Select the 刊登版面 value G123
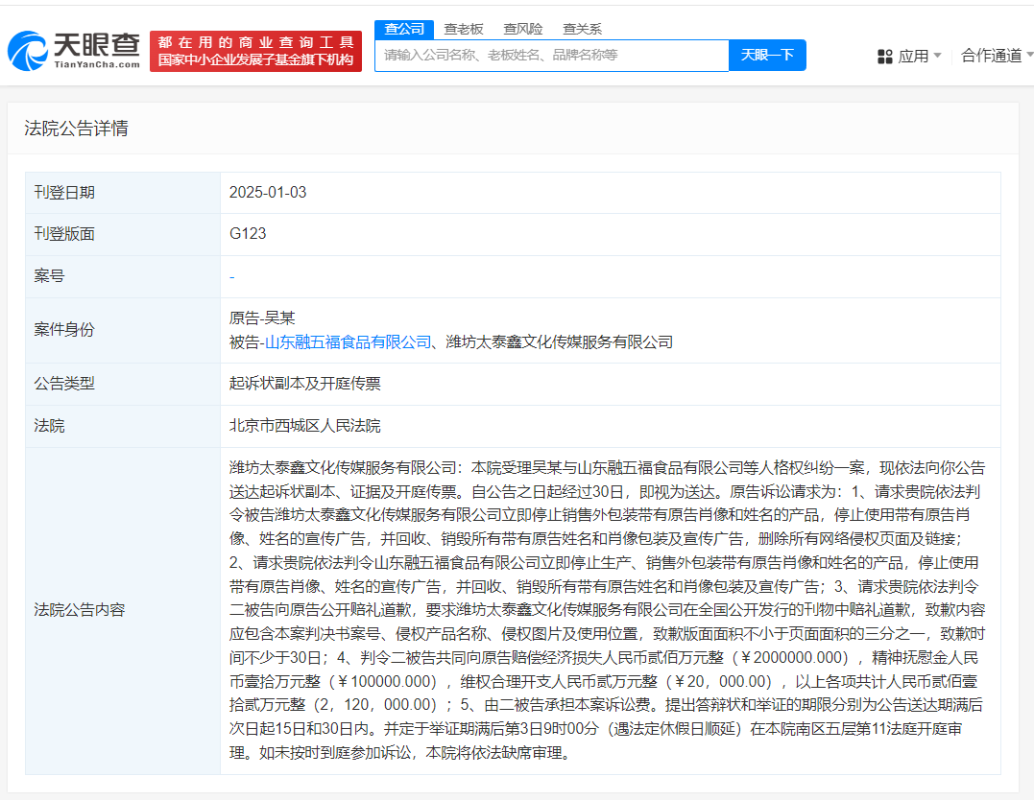This screenshot has height=800, width=1034. click(248, 234)
